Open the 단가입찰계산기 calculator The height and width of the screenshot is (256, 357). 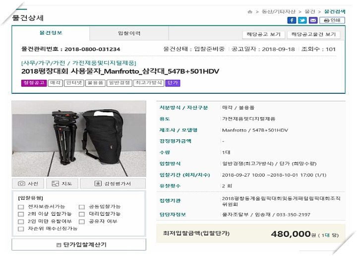point(79,245)
